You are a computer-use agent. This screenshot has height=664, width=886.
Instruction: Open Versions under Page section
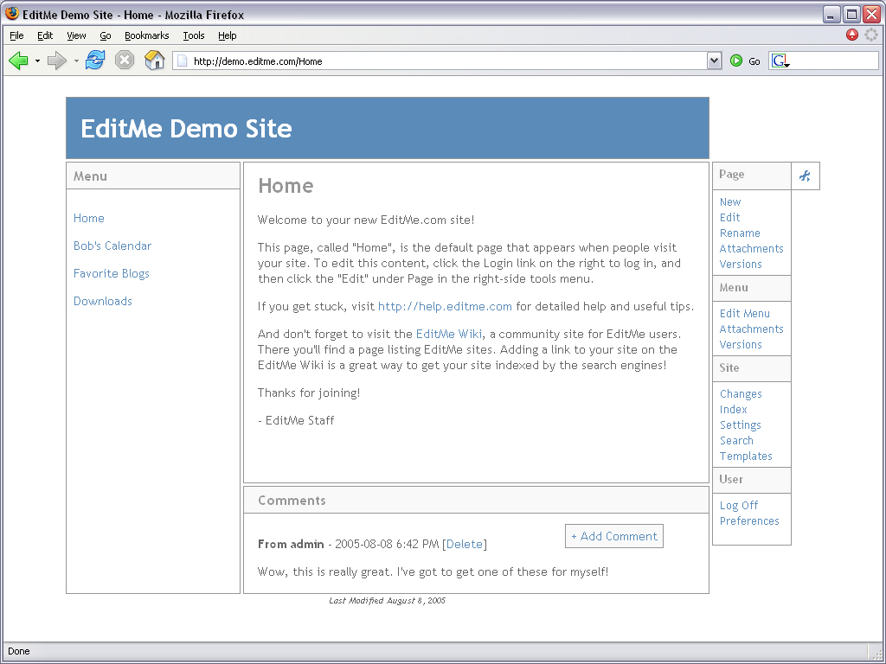(x=741, y=264)
